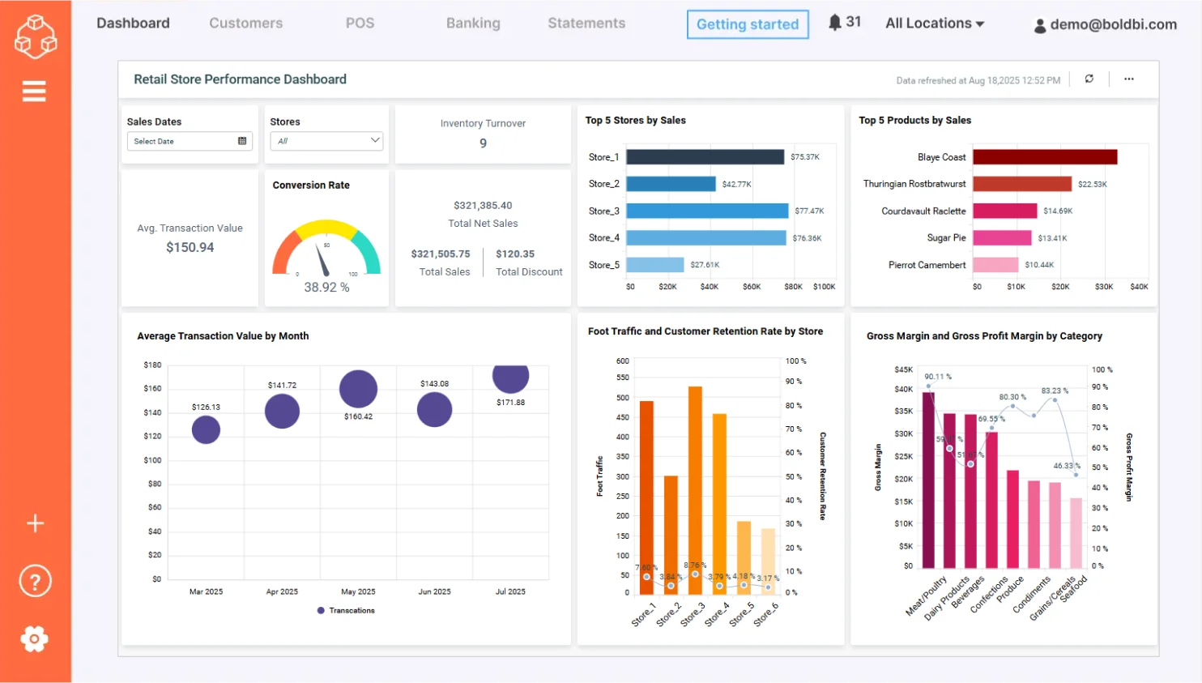Image resolution: width=1202 pixels, height=683 pixels.
Task: Open the All Locations dropdown
Action: tap(933, 23)
